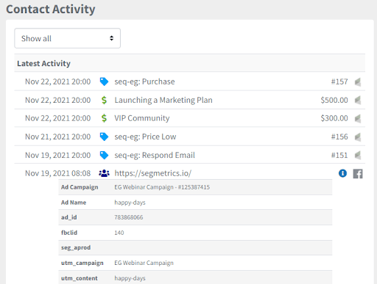Viewport: 377px width, 284px height.
Task: Click the #157 tag number
Action: [x=339, y=81]
